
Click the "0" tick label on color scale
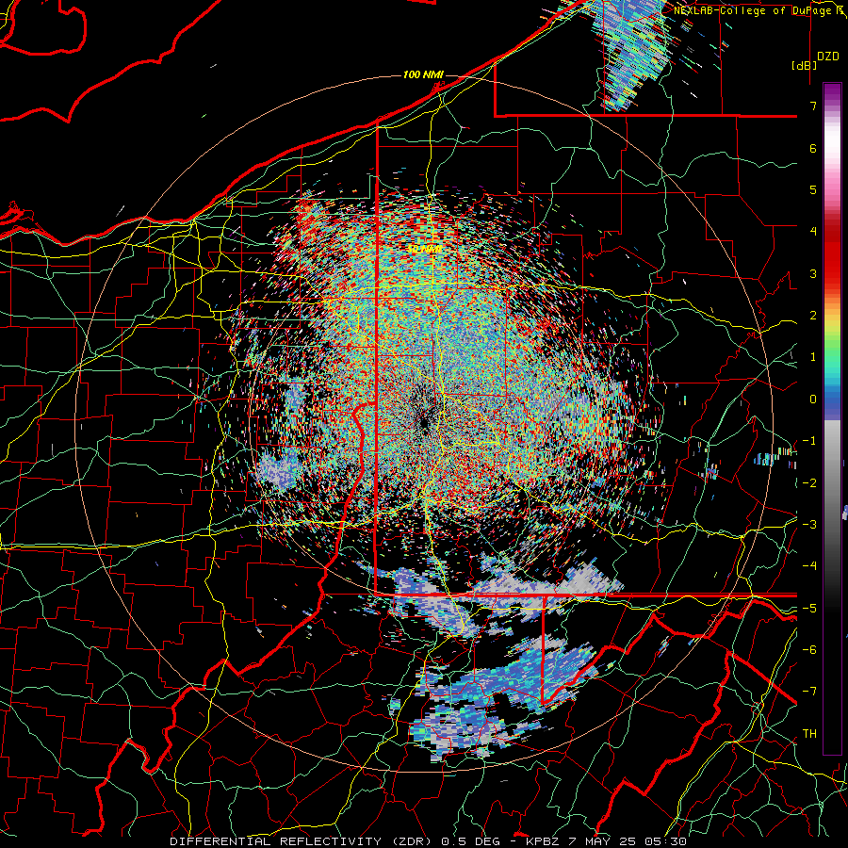(813, 400)
